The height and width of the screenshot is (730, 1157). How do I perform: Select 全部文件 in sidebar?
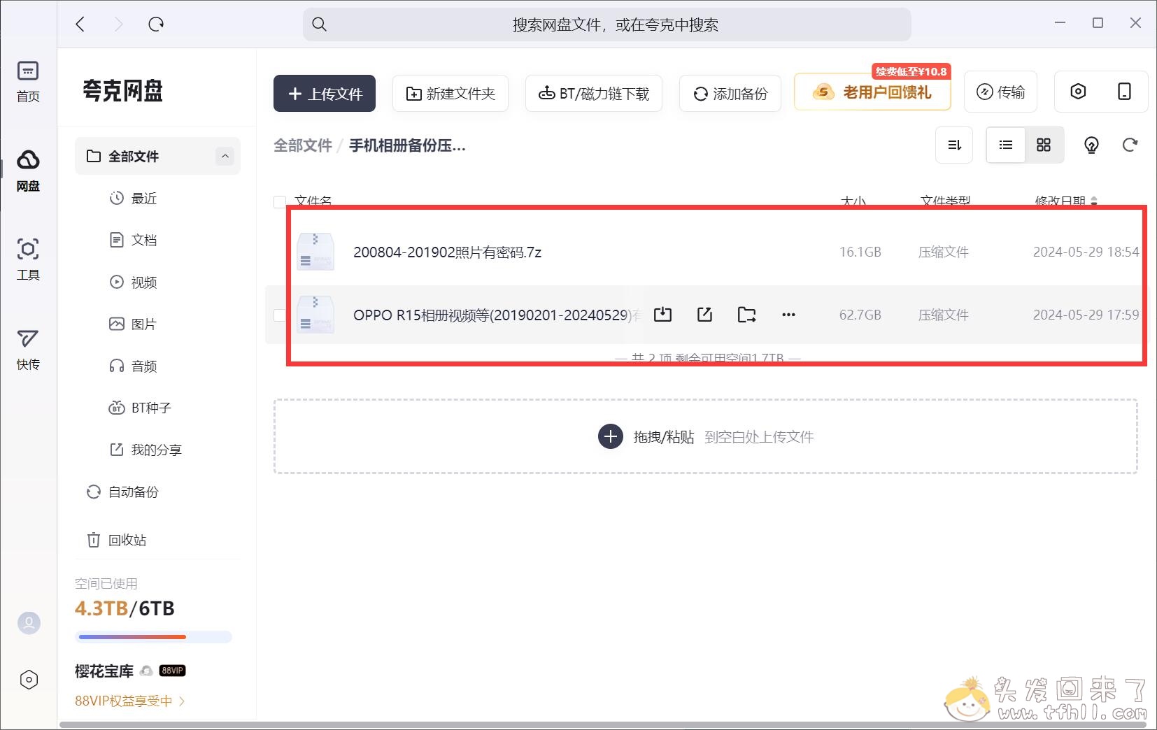click(x=157, y=156)
